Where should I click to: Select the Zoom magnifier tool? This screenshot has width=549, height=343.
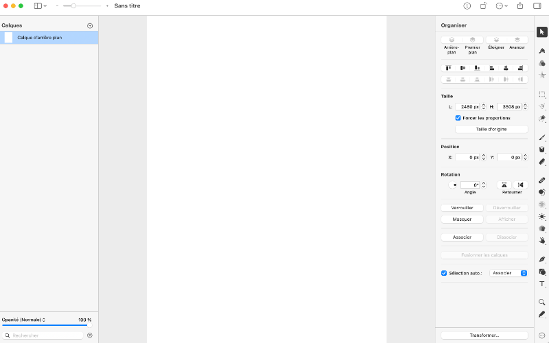541,302
